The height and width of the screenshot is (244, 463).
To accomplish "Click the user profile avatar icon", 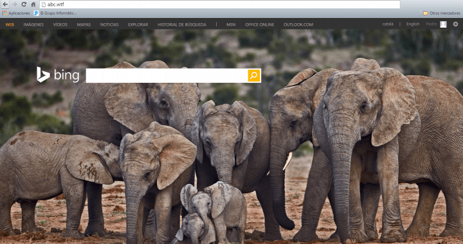I will (x=443, y=24).
